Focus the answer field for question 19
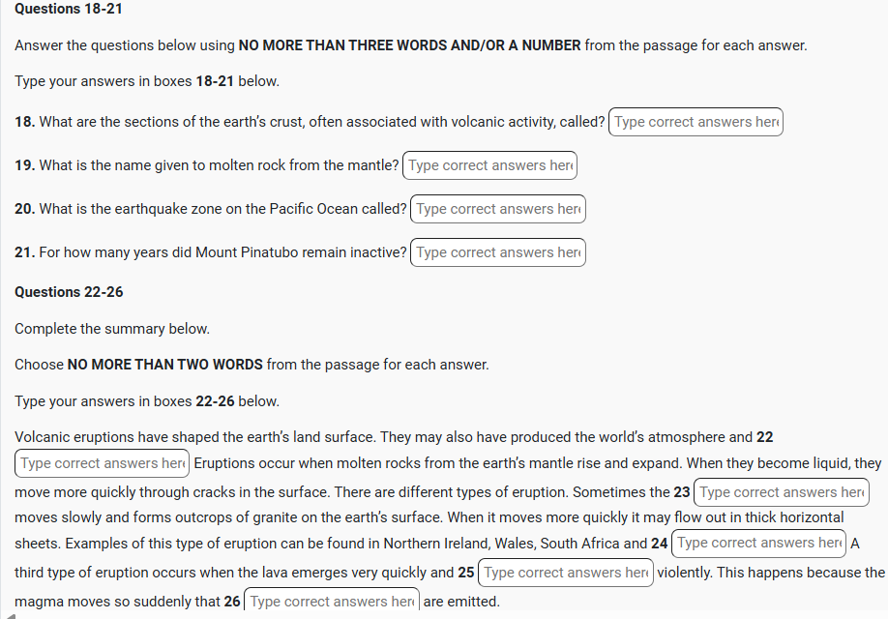888x619 pixels. coord(489,165)
